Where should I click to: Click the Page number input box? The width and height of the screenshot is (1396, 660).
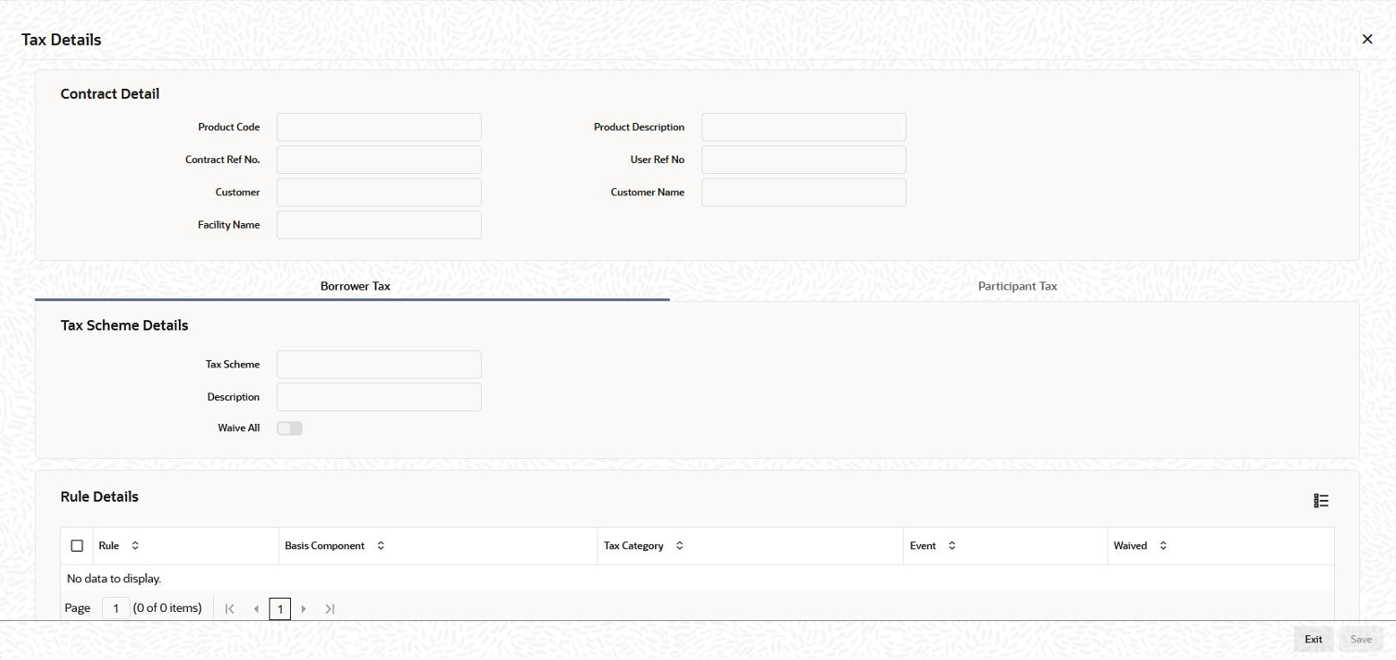tap(116, 608)
